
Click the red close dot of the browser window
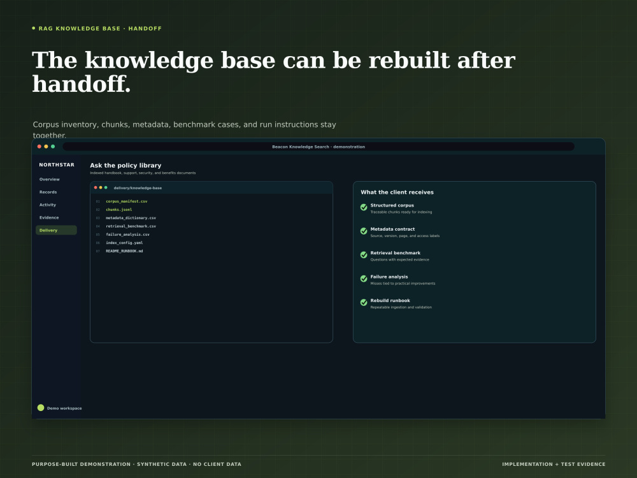tap(39, 147)
